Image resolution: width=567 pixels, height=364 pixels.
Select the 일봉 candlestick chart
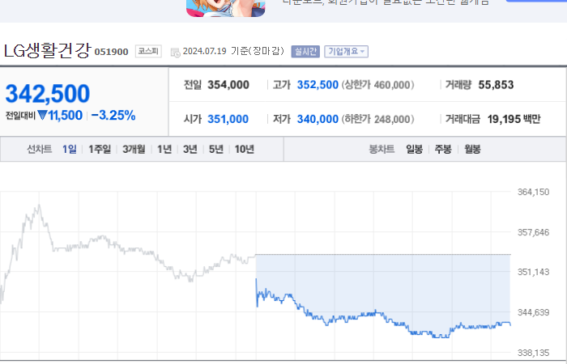415,149
